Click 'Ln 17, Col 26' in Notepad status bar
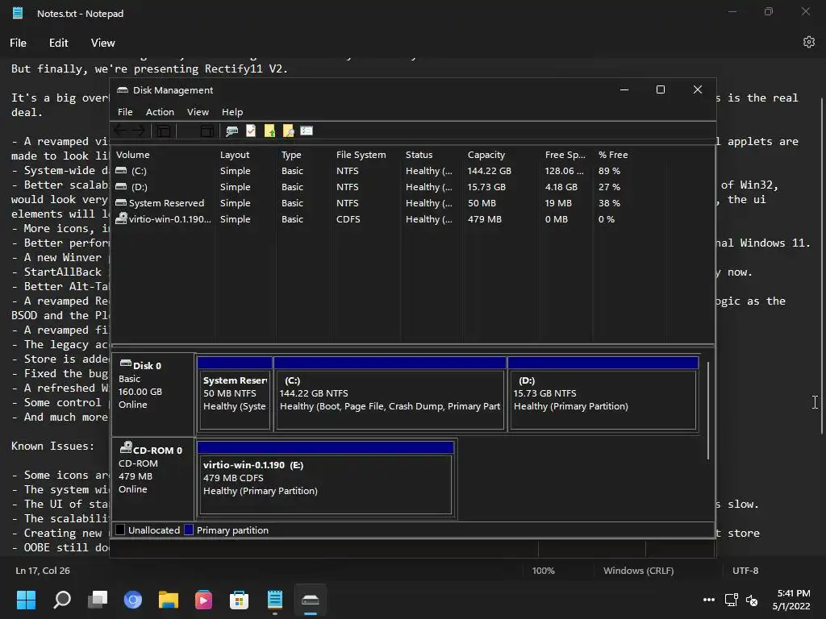Viewport: 826px width, 619px height. pyautogui.click(x=43, y=571)
